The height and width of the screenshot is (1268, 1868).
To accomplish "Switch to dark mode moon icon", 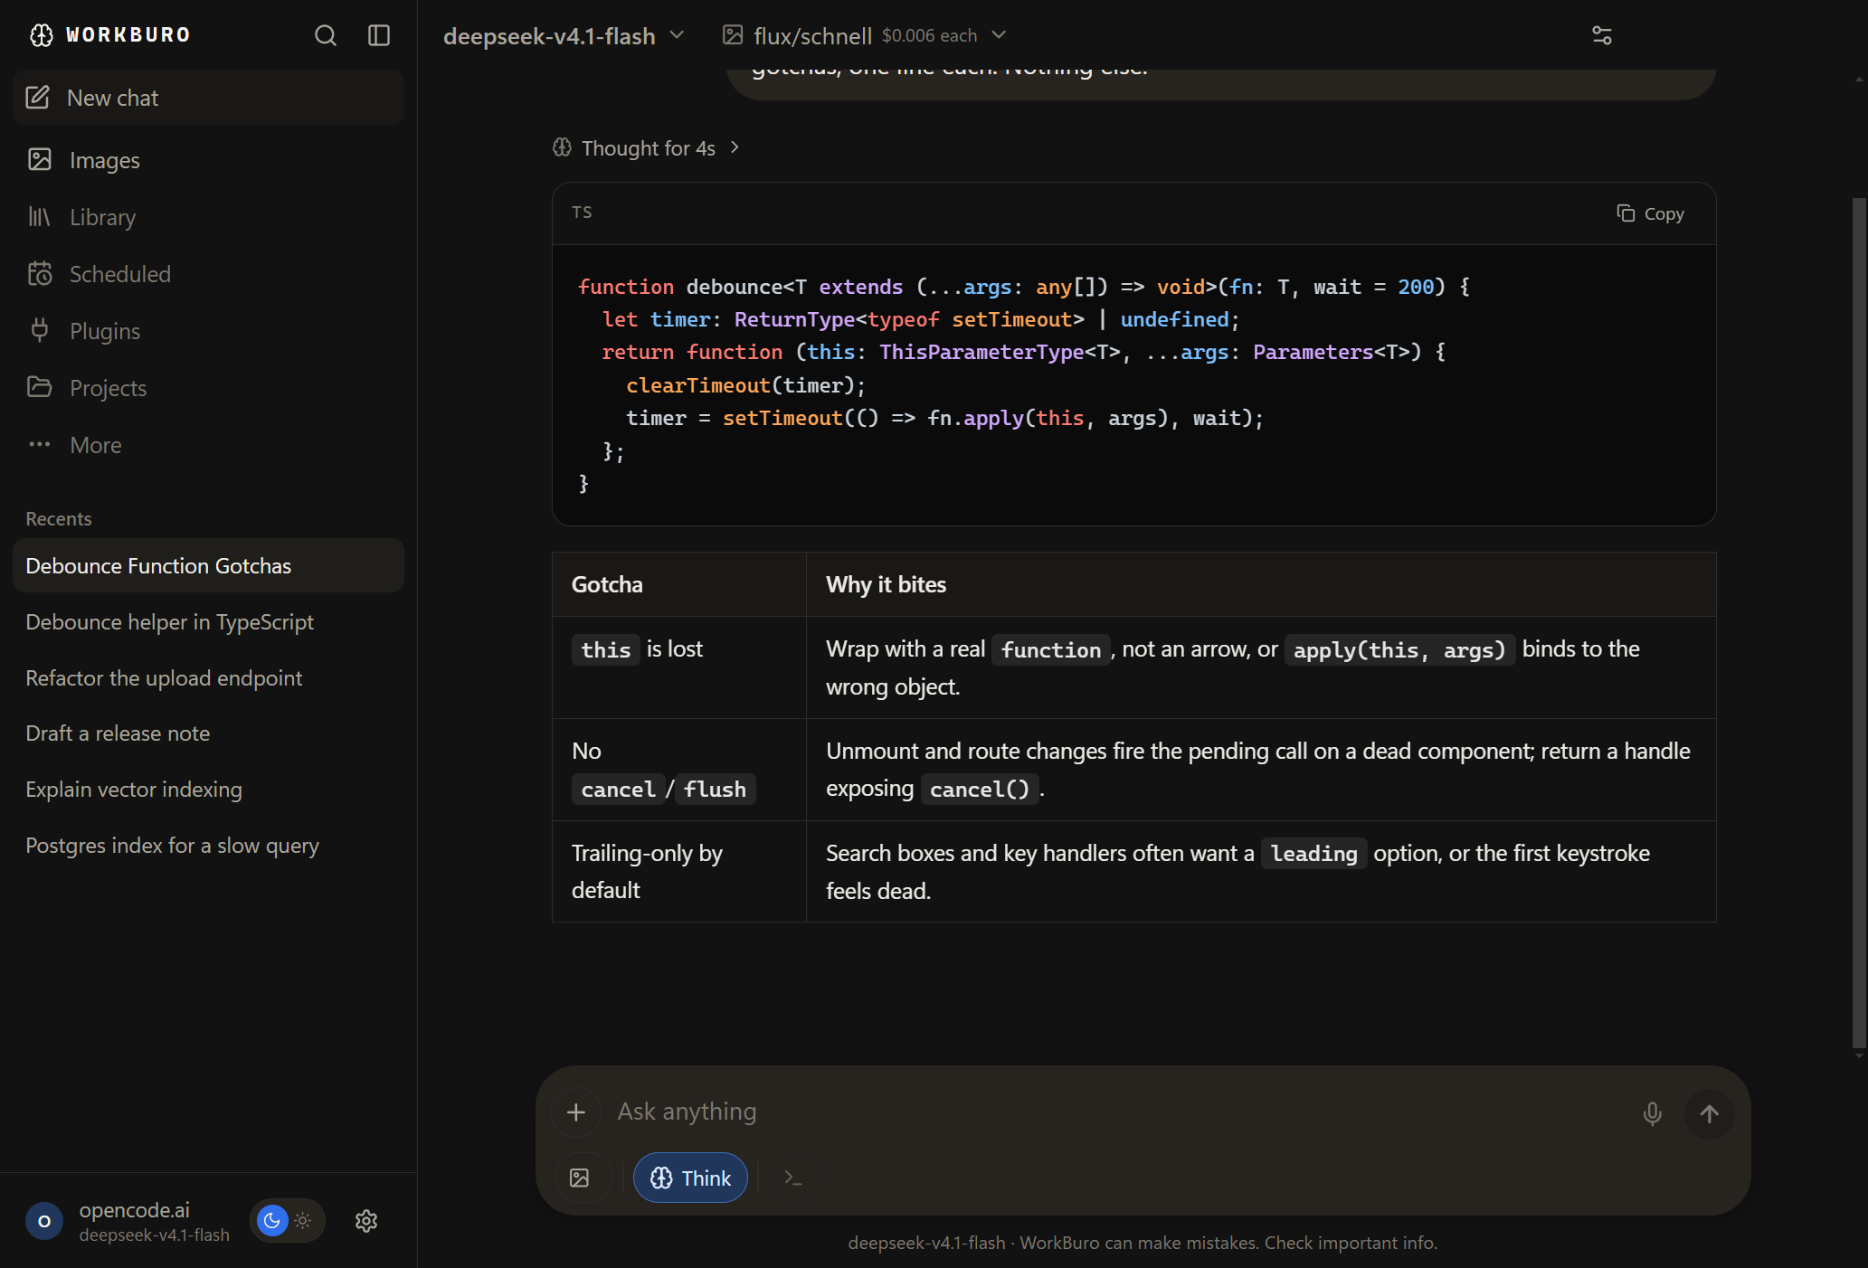I will click(272, 1221).
